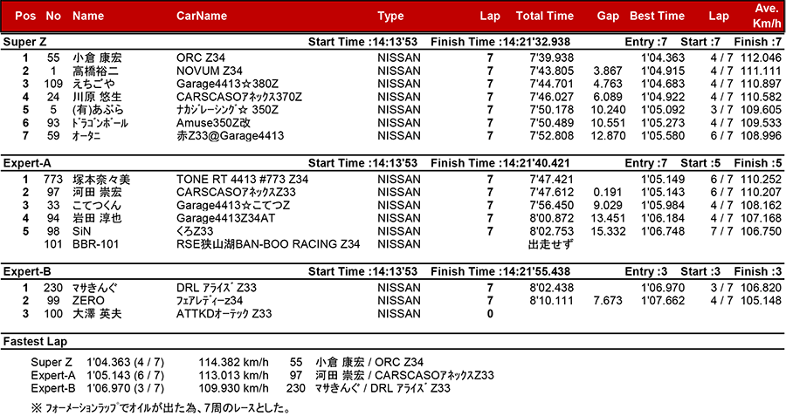Click driver name 'SiN'
The image size is (786, 416).
click(x=82, y=231)
